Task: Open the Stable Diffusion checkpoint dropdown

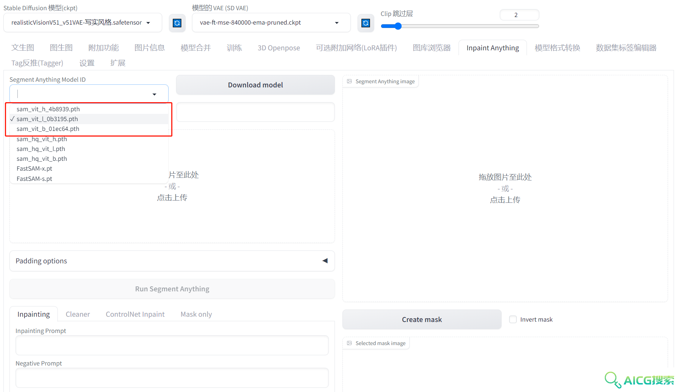Action: (83, 23)
